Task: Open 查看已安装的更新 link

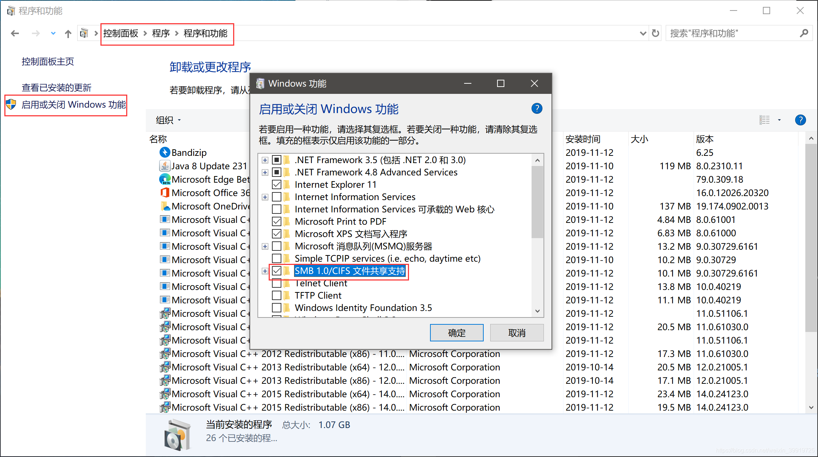Action: pyautogui.click(x=57, y=88)
